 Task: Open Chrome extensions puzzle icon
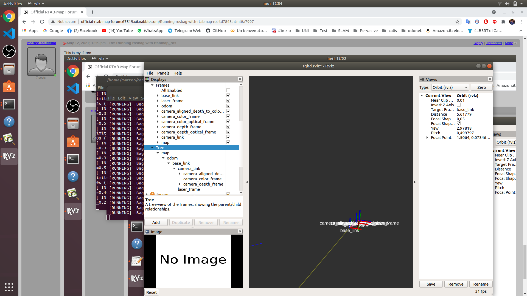(503, 22)
